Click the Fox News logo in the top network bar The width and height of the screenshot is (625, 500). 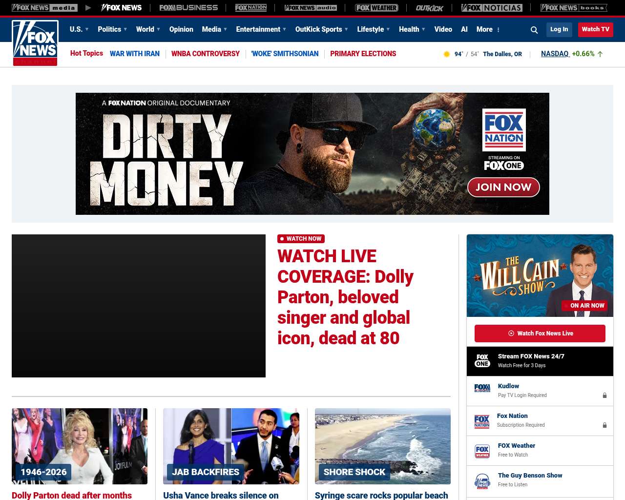point(121,8)
